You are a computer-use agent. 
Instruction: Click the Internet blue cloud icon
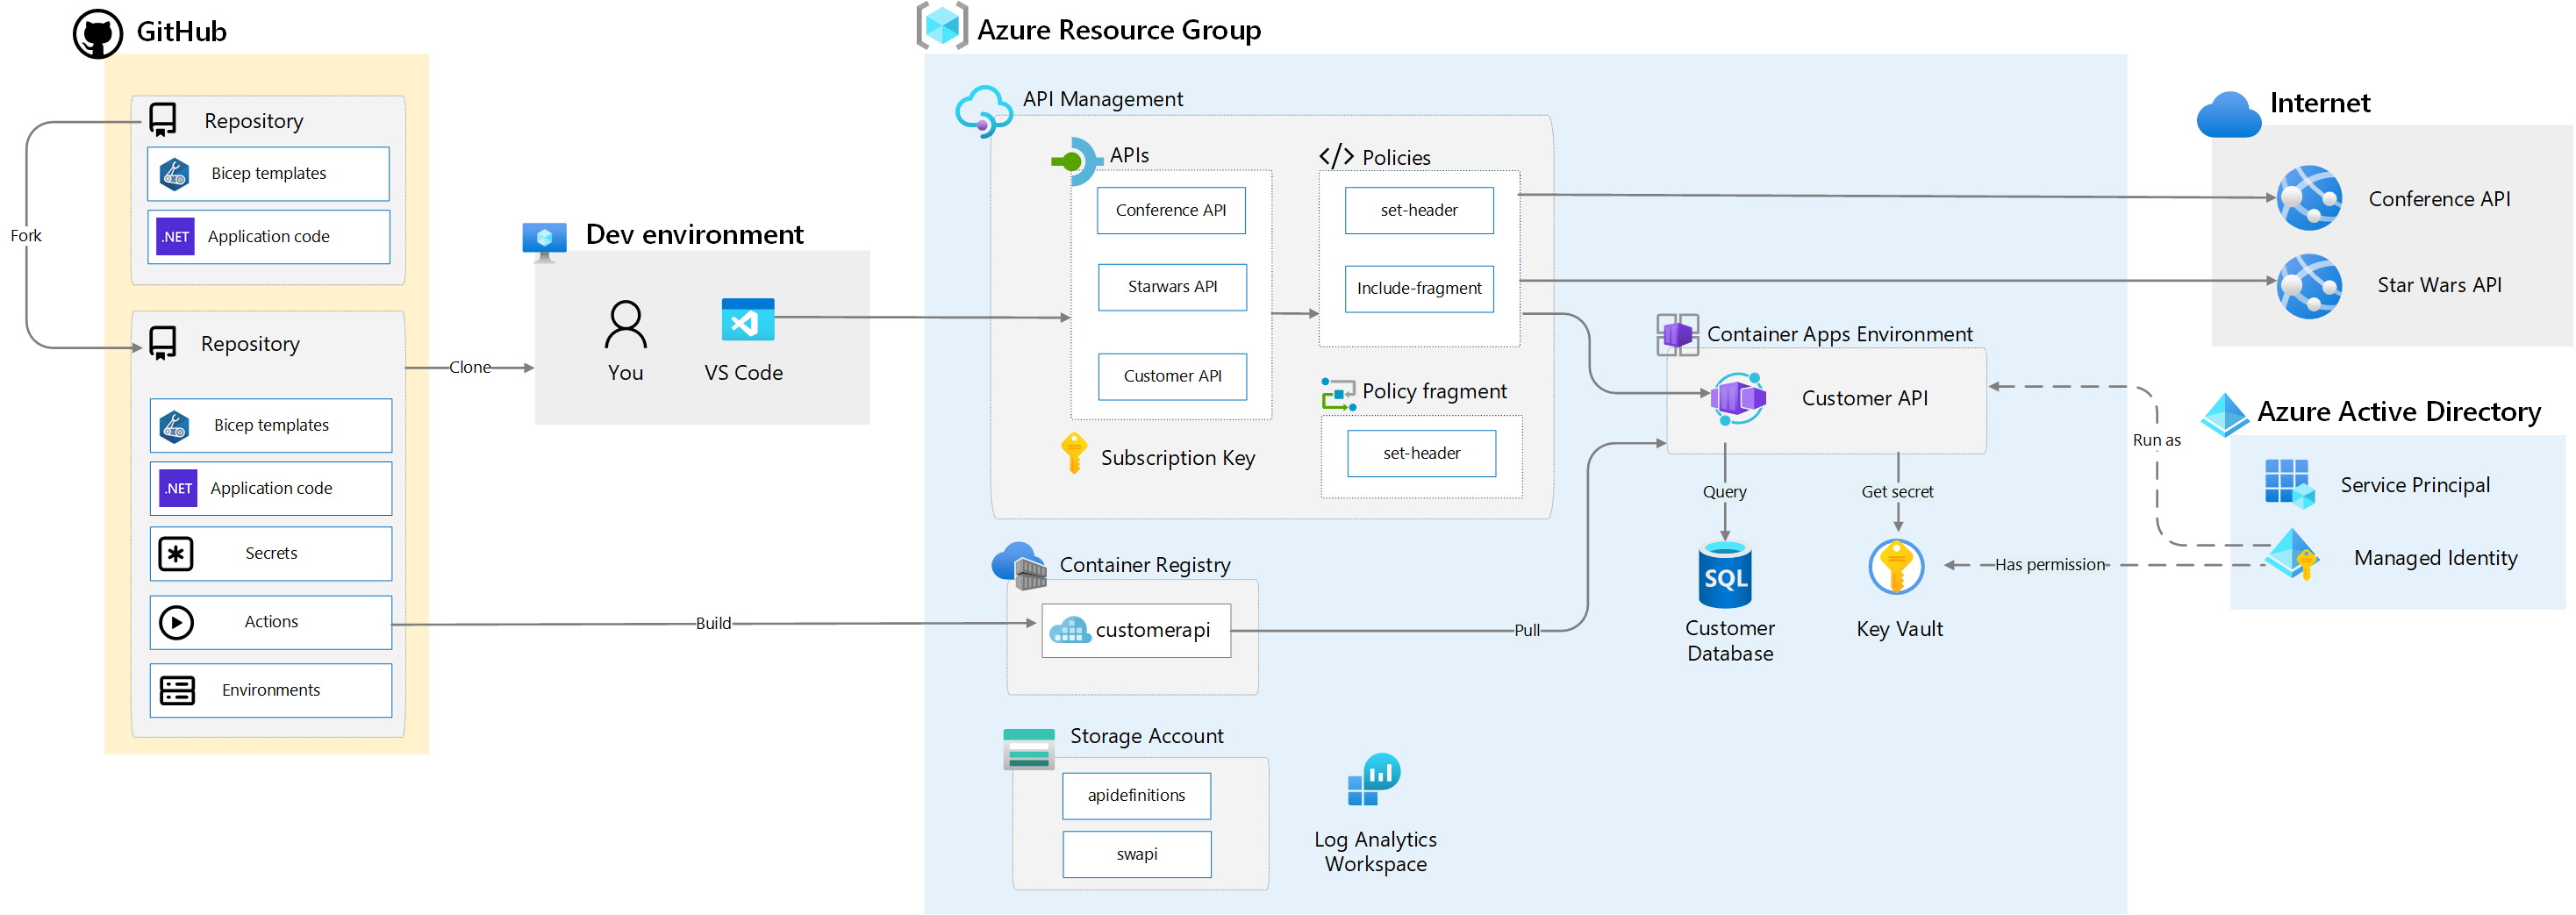[x=2228, y=114]
